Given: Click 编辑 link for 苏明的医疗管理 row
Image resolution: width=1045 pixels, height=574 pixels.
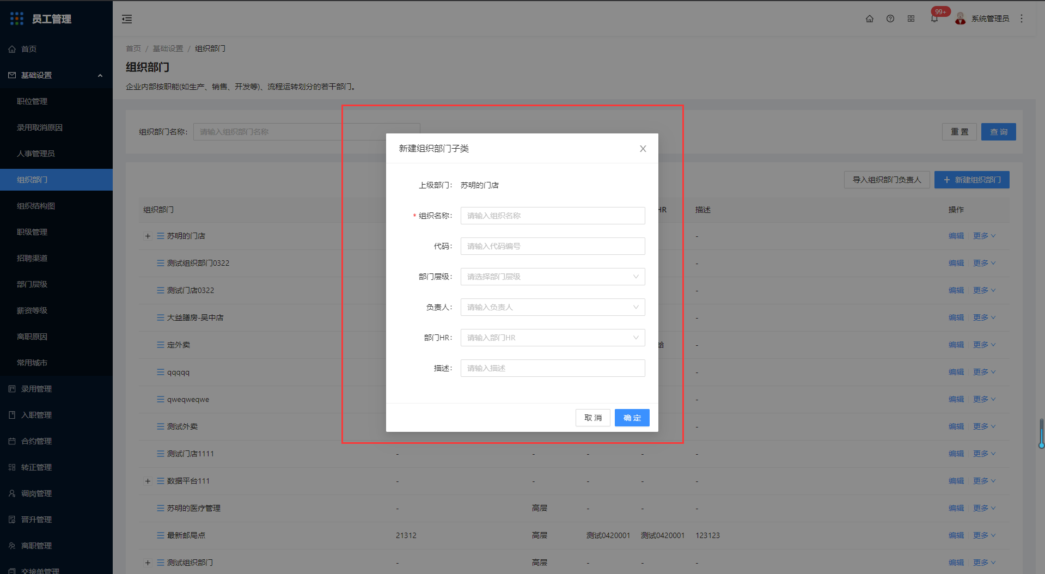Looking at the screenshot, I should [956, 508].
